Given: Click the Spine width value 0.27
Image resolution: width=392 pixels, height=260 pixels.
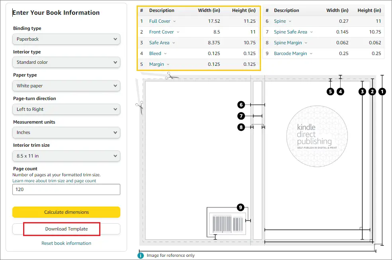Looking at the screenshot, I should click(344, 21).
